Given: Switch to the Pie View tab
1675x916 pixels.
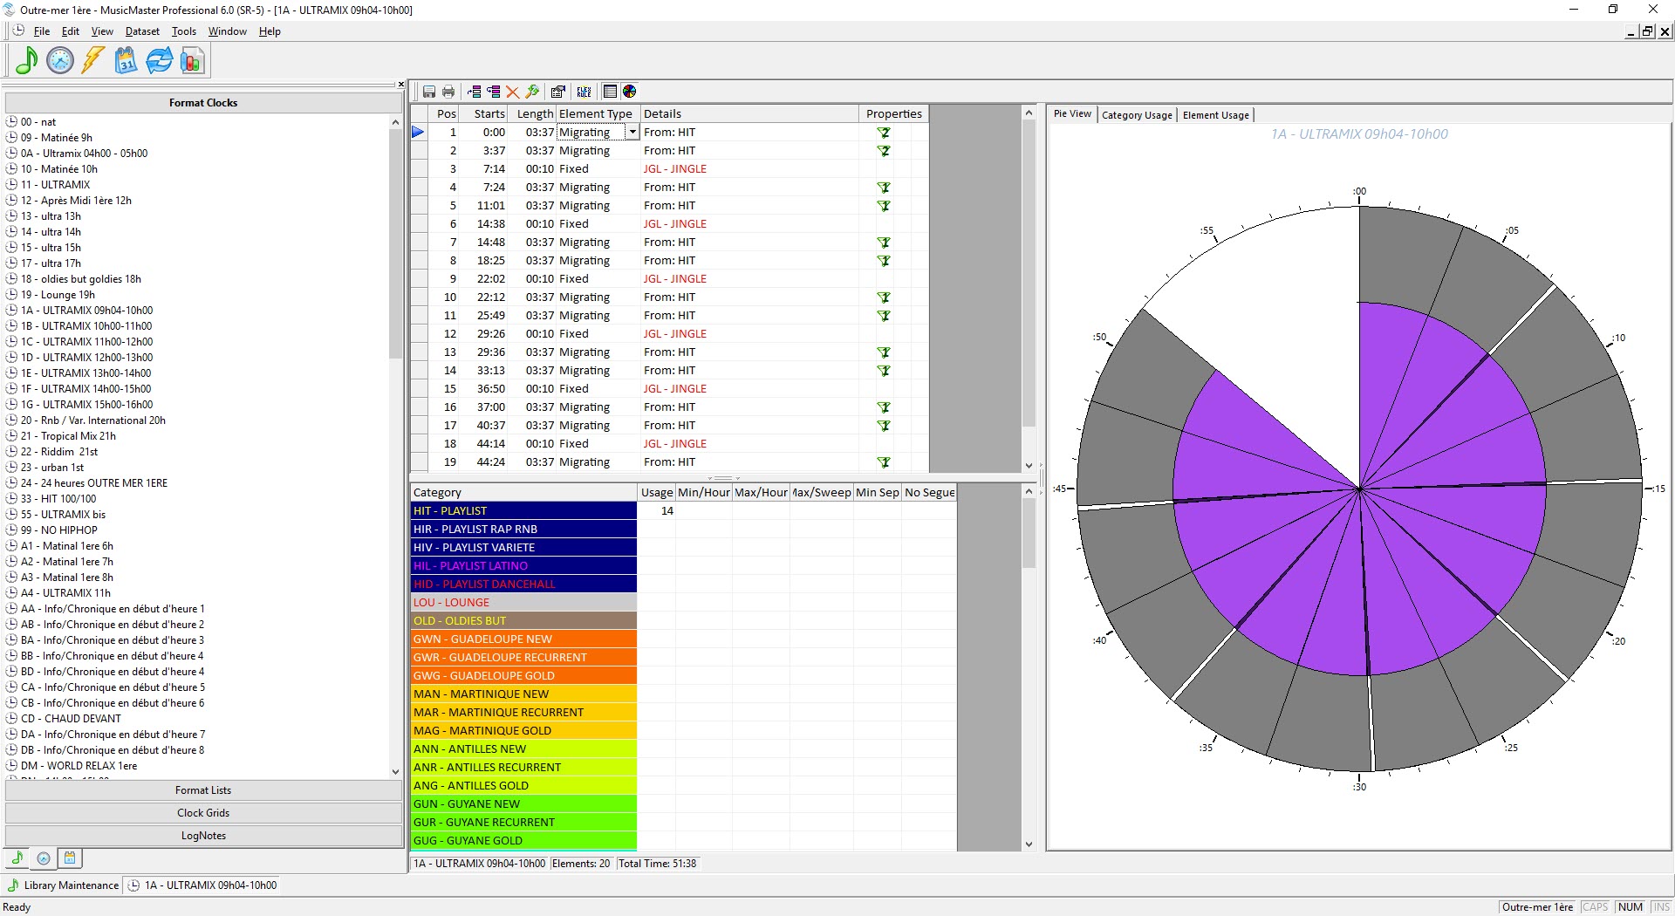Looking at the screenshot, I should [x=1072, y=114].
